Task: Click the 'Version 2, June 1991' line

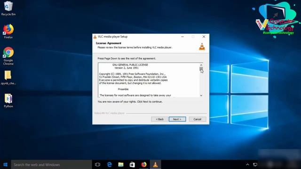Action: [127, 68]
